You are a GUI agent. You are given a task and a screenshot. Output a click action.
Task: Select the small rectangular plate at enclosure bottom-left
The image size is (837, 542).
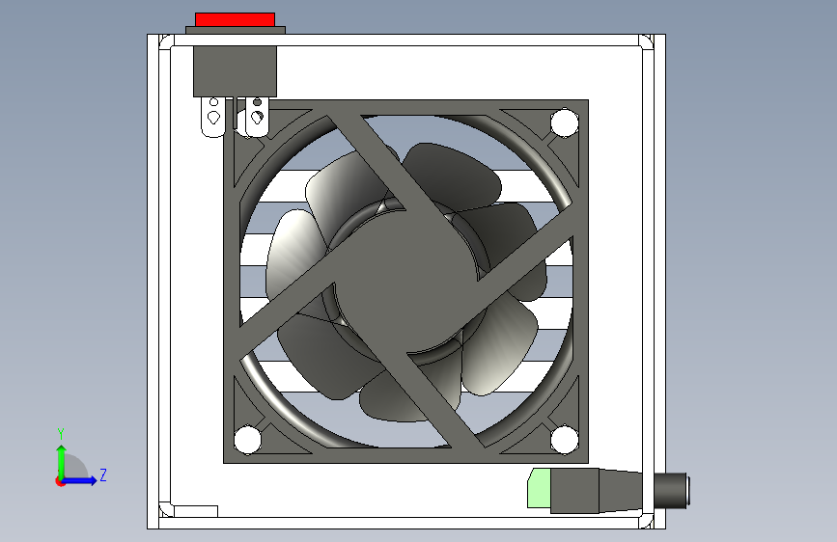[196, 511]
